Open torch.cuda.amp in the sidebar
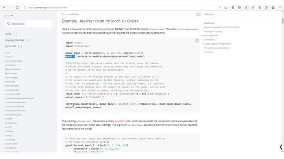Image resolution: width=284 pixels, height=159 pixels. 12,86
